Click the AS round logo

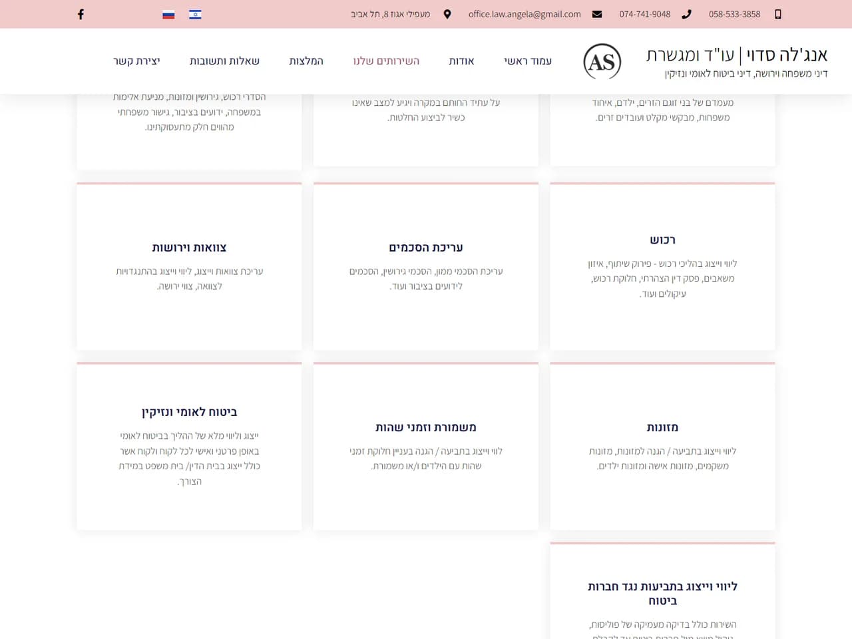pyautogui.click(x=602, y=62)
